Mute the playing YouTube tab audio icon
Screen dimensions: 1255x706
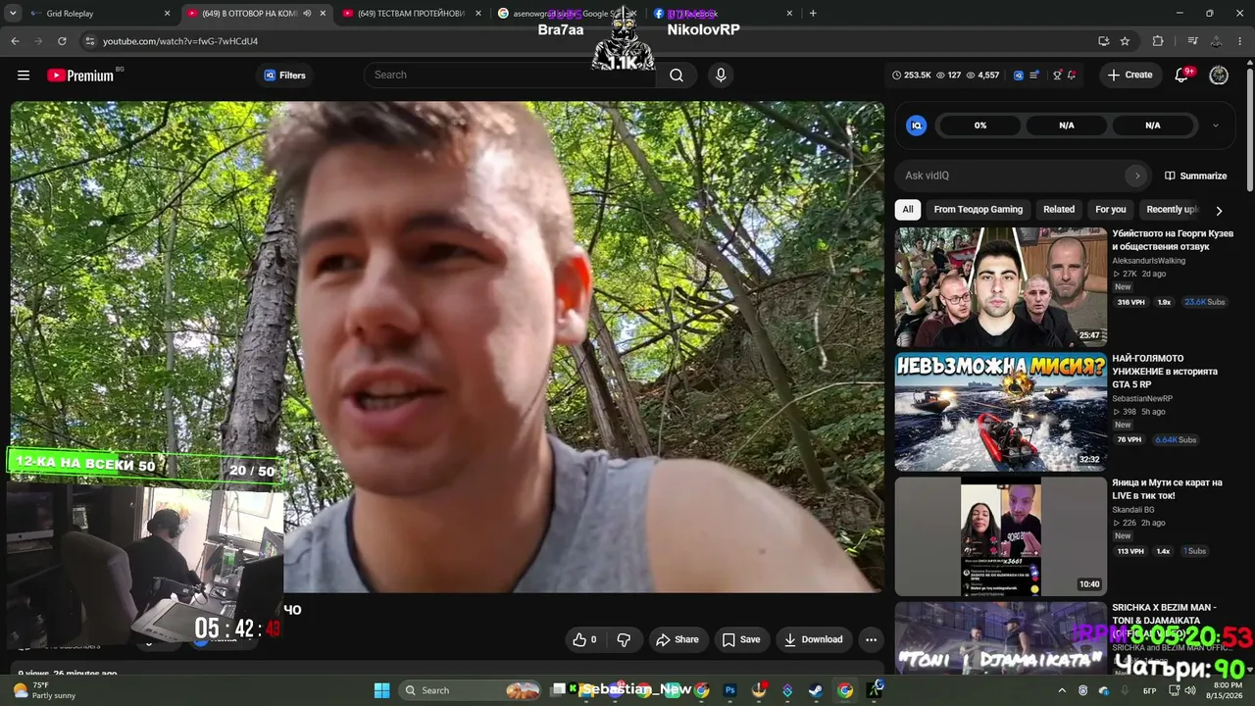[x=308, y=14]
